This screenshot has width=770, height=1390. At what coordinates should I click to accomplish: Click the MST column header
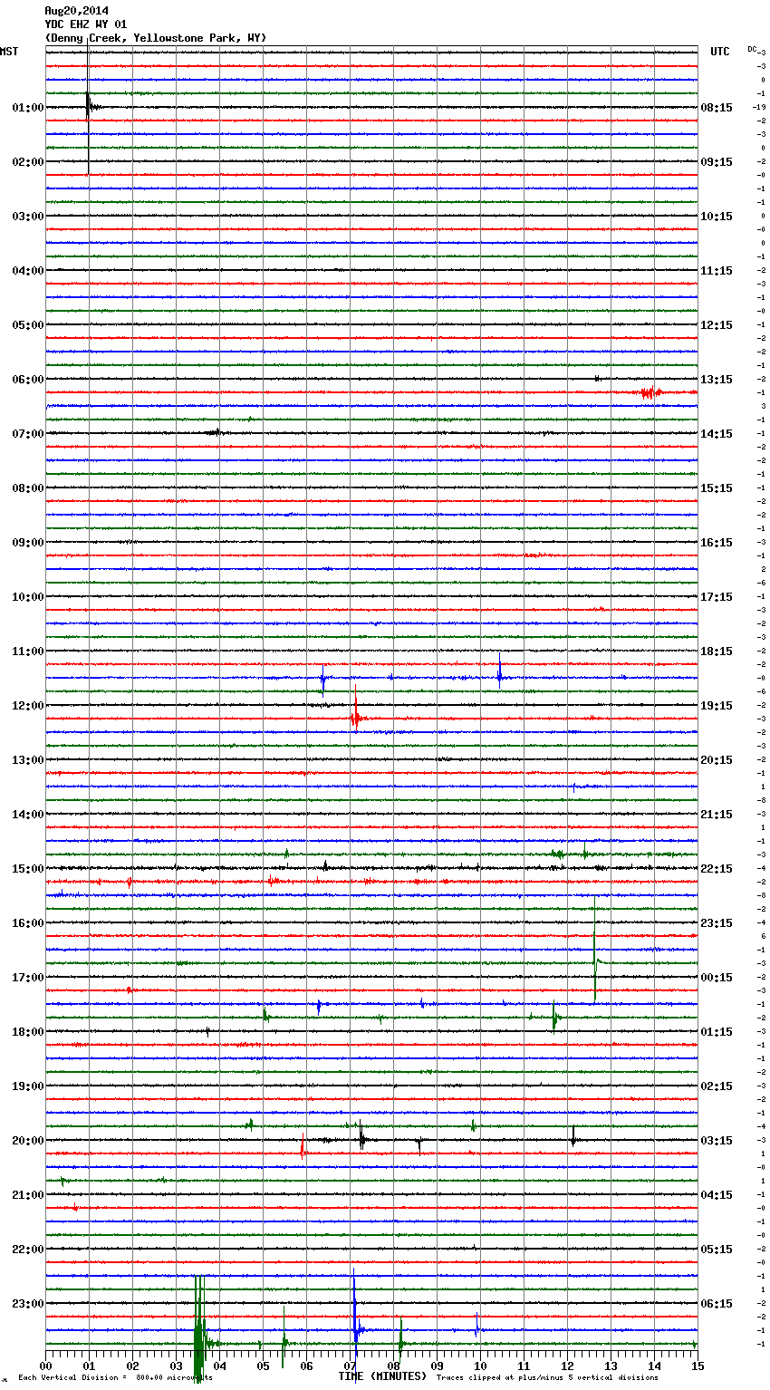point(9,52)
